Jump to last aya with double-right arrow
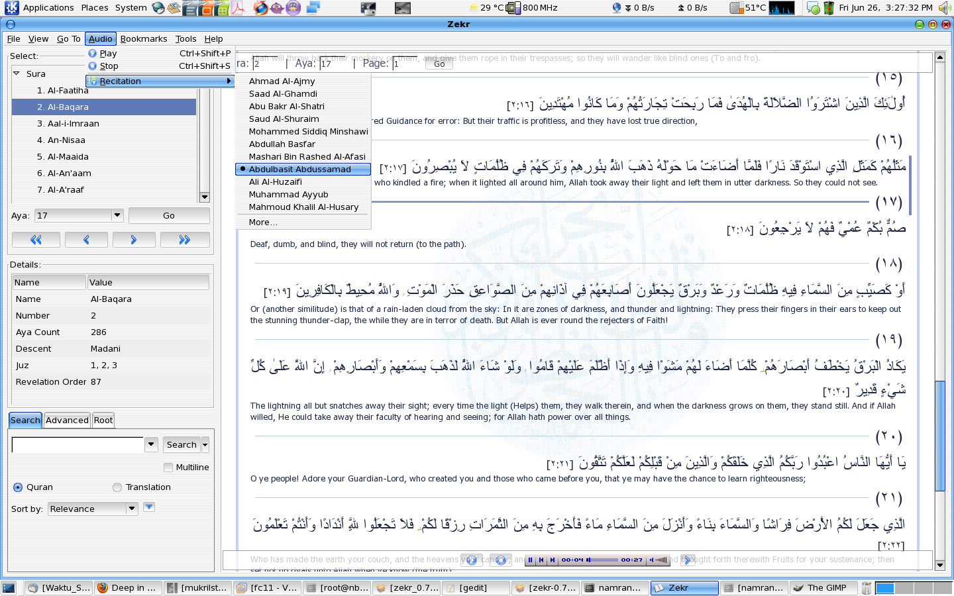 click(x=185, y=240)
